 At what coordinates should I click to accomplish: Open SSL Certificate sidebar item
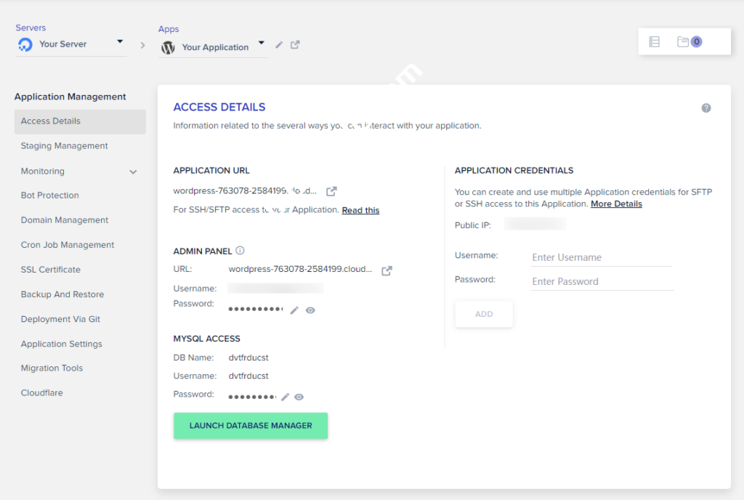coord(51,270)
